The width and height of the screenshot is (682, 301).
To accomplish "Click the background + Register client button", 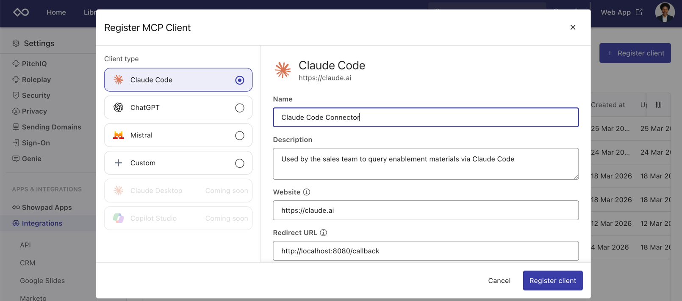I will coord(635,53).
